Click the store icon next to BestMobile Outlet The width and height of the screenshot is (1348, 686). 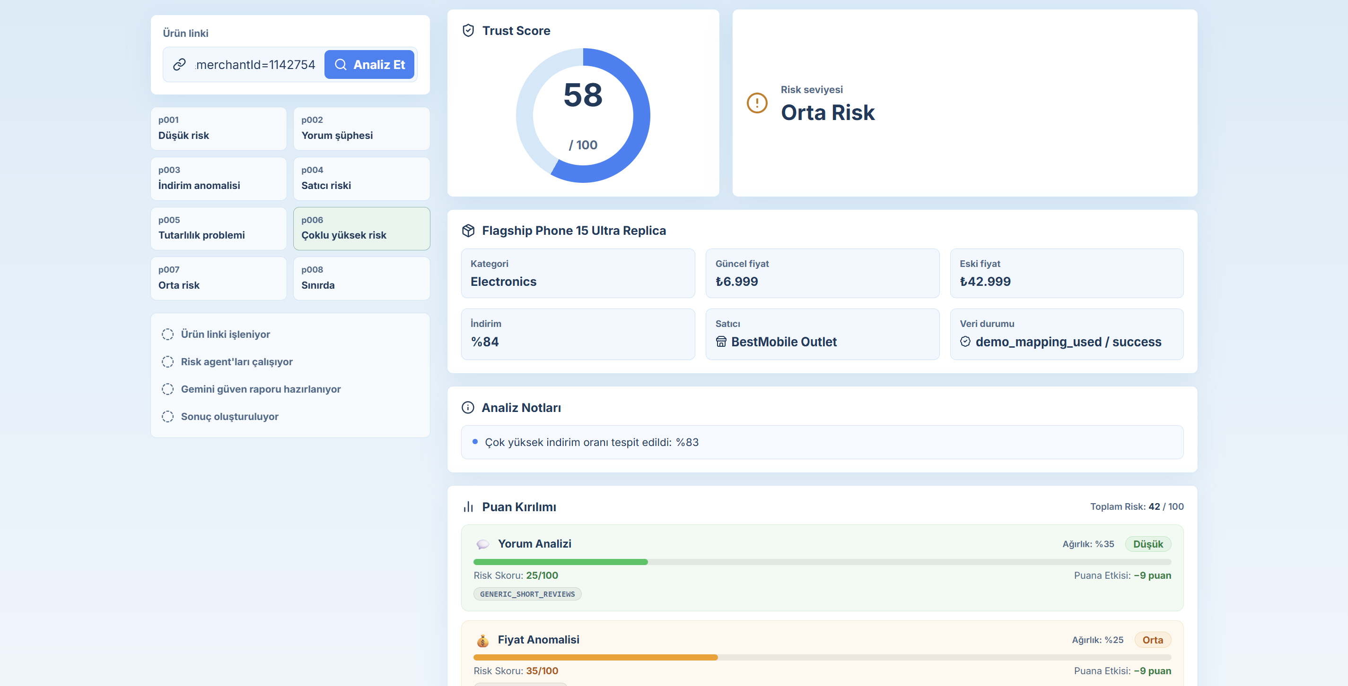tap(721, 342)
